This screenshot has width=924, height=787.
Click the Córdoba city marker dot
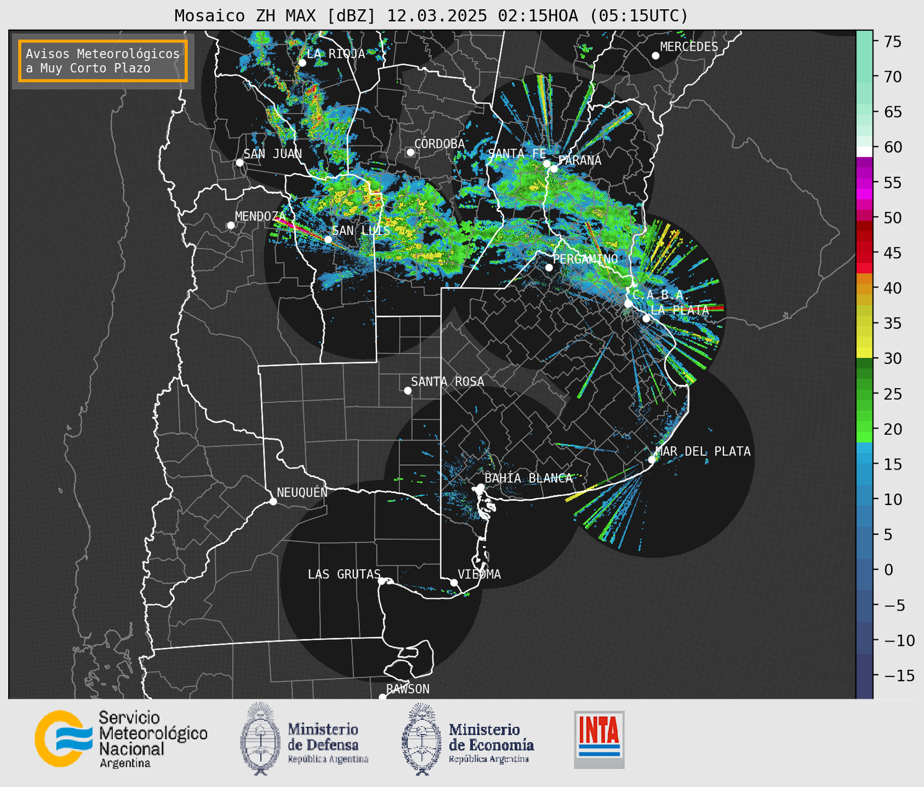click(410, 152)
